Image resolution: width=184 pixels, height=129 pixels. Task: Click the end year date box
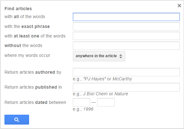click(106, 102)
